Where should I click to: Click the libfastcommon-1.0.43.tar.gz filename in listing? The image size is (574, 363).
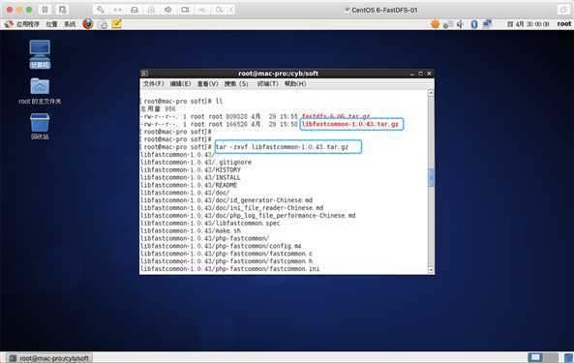[x=350, y=124]
